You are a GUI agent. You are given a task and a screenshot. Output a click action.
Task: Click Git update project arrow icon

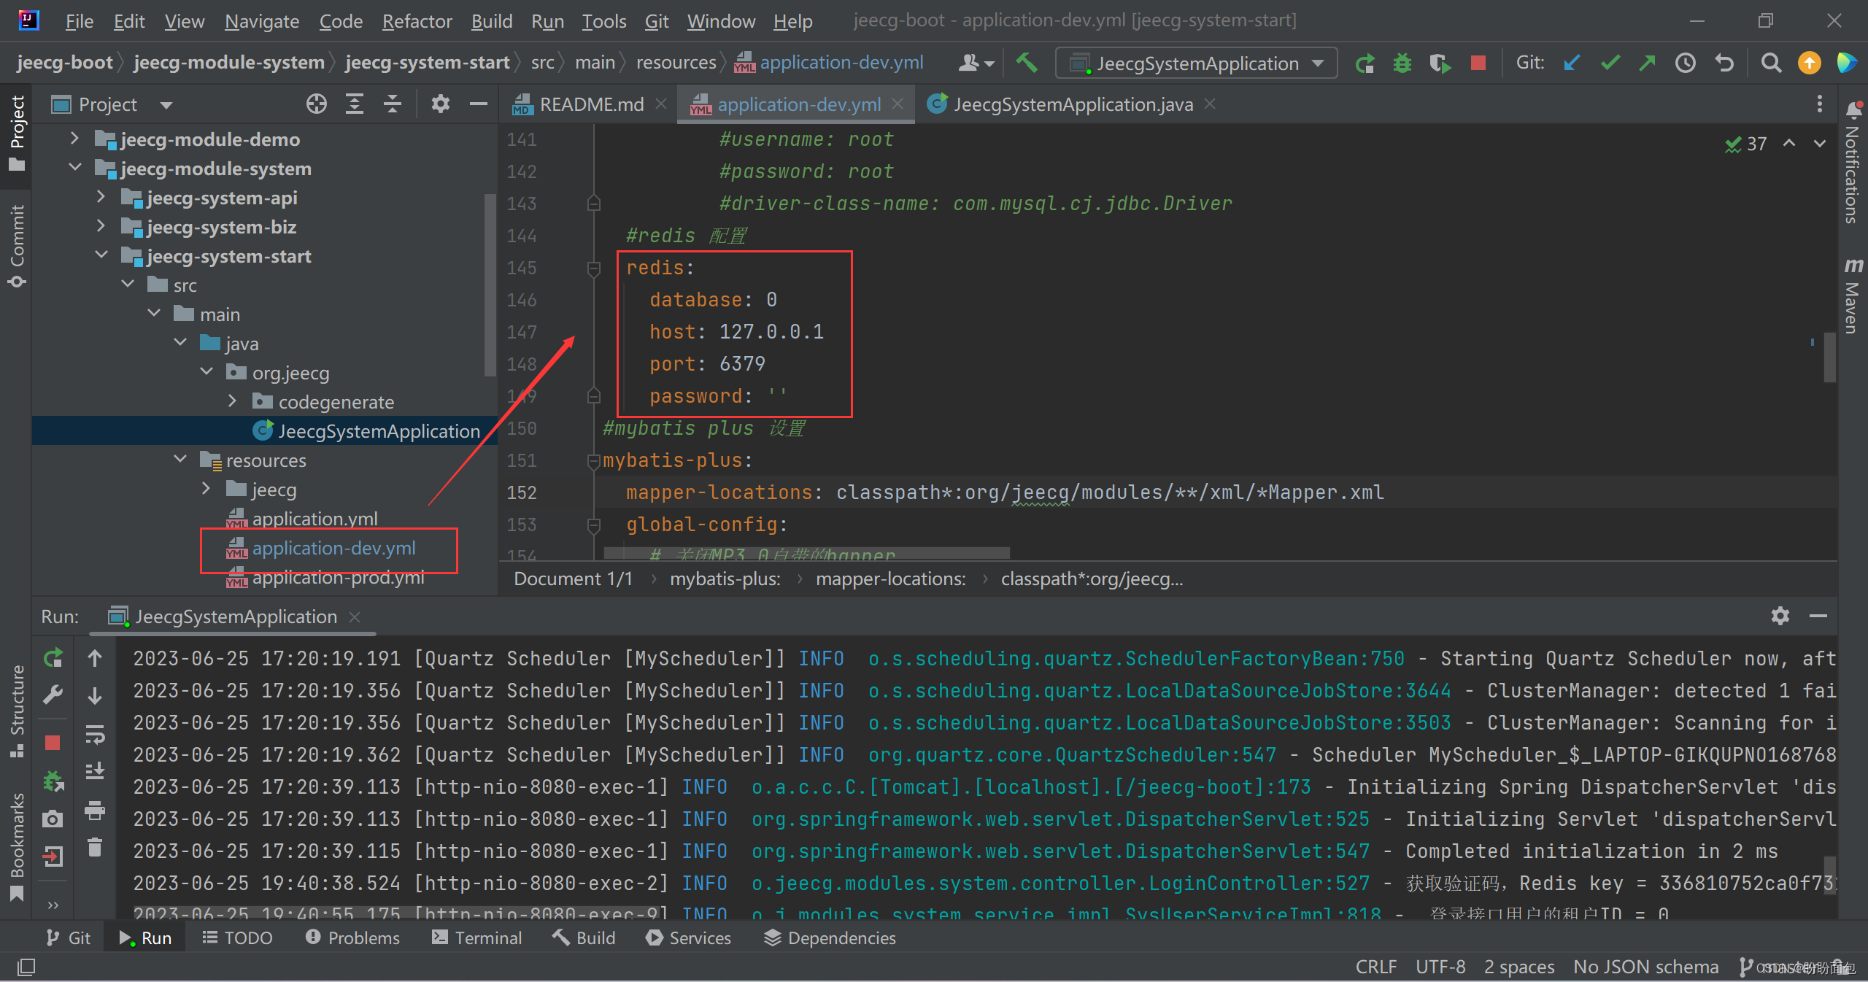click(1572, 63)
